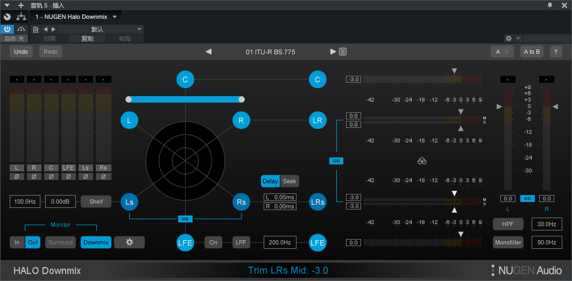Toggle the output L/R link icon
Viewport: 572px width, 281px height.
(x=527, y=199)
